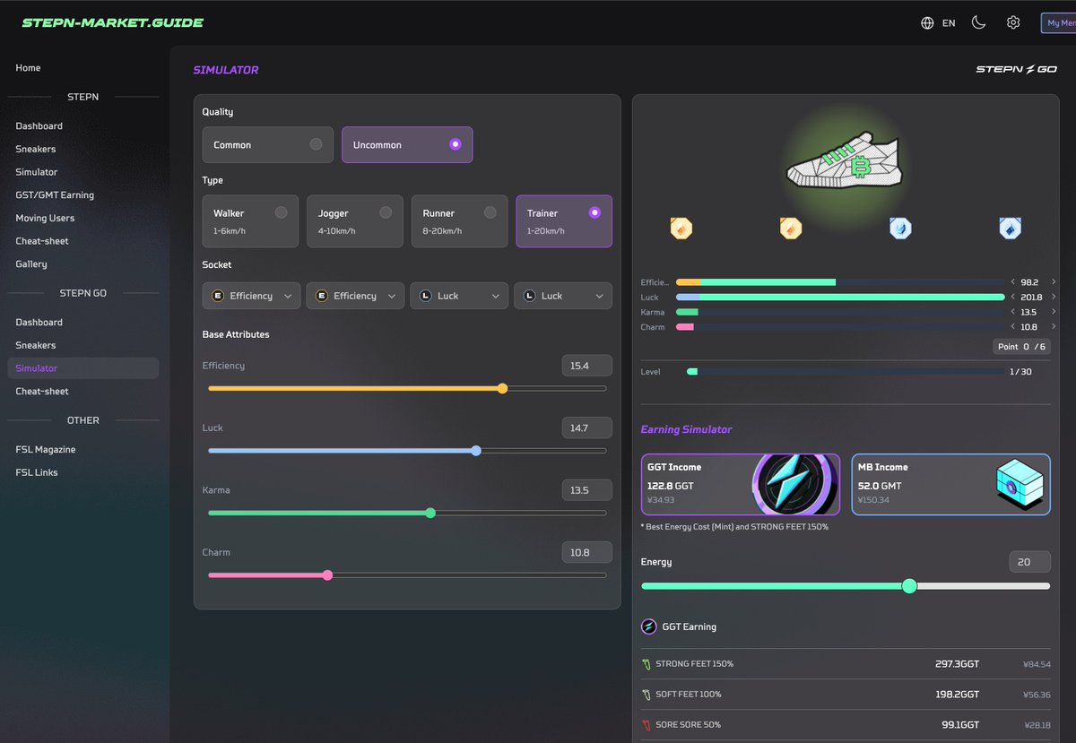Click the SORE SORE red foot icon
Viewport: 1076px width, 743px height.
tap(646, 724)
